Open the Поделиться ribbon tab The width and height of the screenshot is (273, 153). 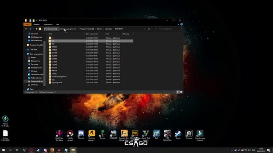click(48, 25)
